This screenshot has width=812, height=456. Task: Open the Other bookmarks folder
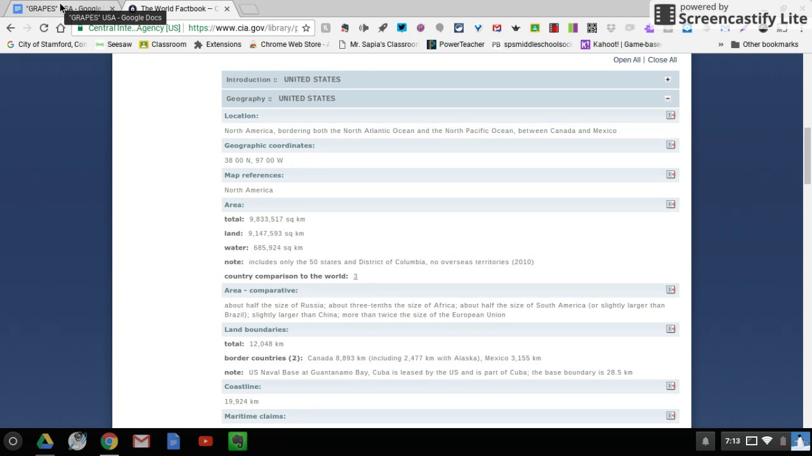pos(764,44)
